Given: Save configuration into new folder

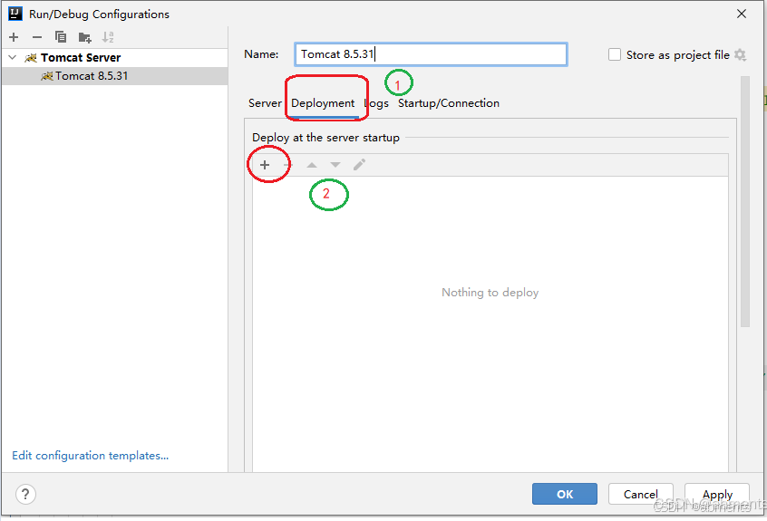Looking at the screenshot, I should (x=84, y=37).
